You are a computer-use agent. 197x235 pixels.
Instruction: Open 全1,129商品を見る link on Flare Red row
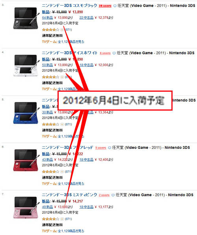(71, 183)
